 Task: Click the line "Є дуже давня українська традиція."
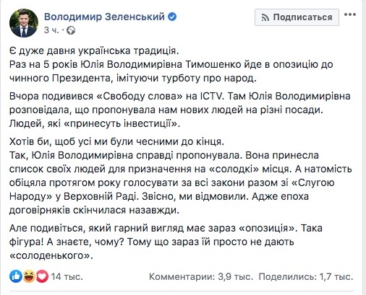(x=94, y=50)
